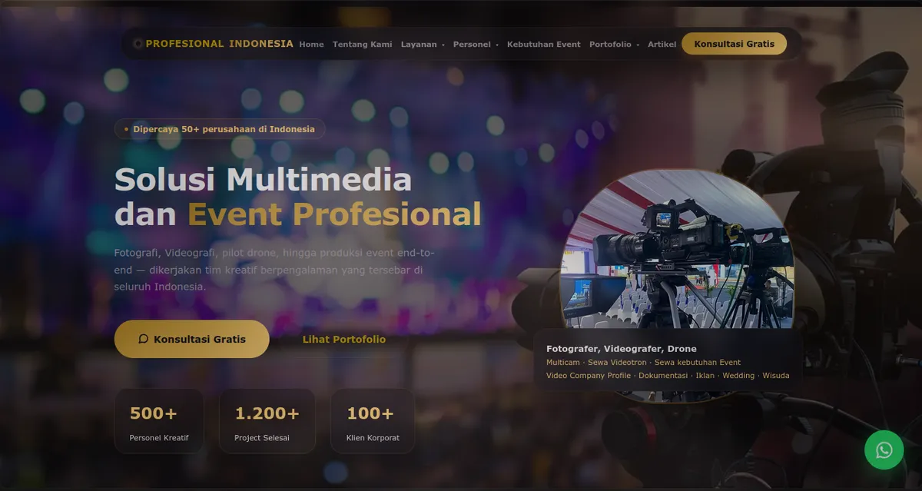
Task: Expand the Personel dropdown menu
Action: tap(476, 45)
